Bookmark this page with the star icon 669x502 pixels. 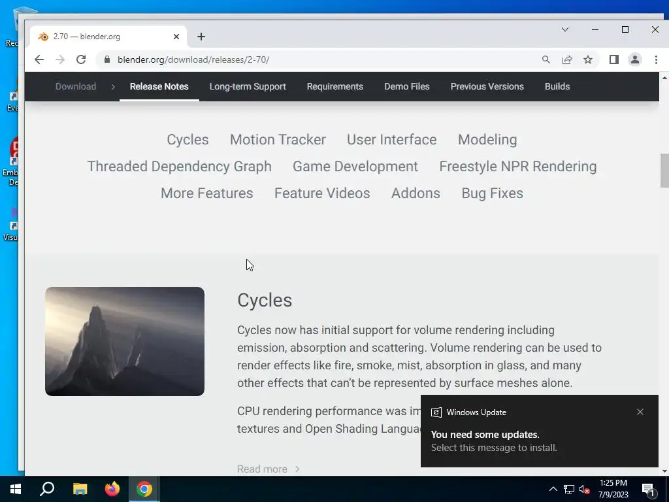tap(588, 59)
